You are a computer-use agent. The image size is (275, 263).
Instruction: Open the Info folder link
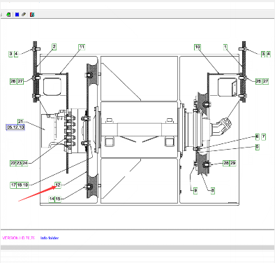tap(50, 238)
